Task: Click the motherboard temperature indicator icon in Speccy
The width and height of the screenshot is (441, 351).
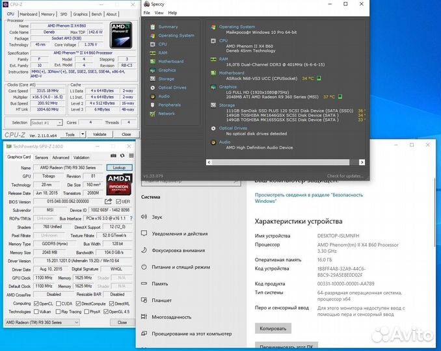Action: [x=319, y=79]
